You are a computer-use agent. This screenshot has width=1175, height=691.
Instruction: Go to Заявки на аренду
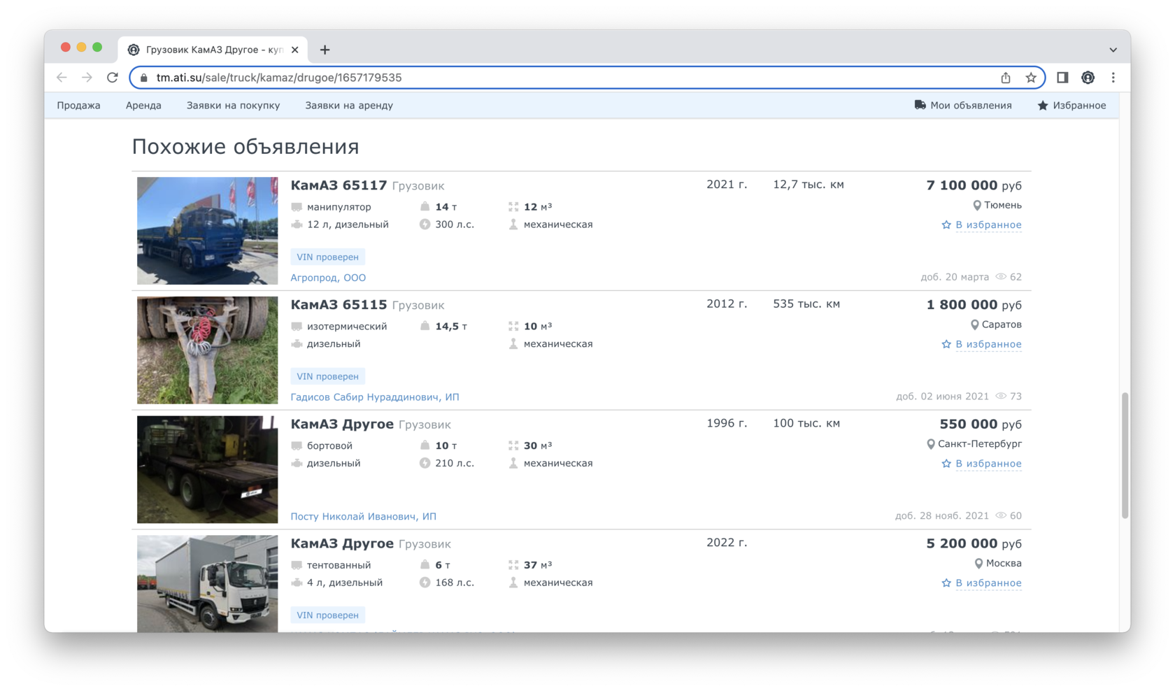[349, 106]
